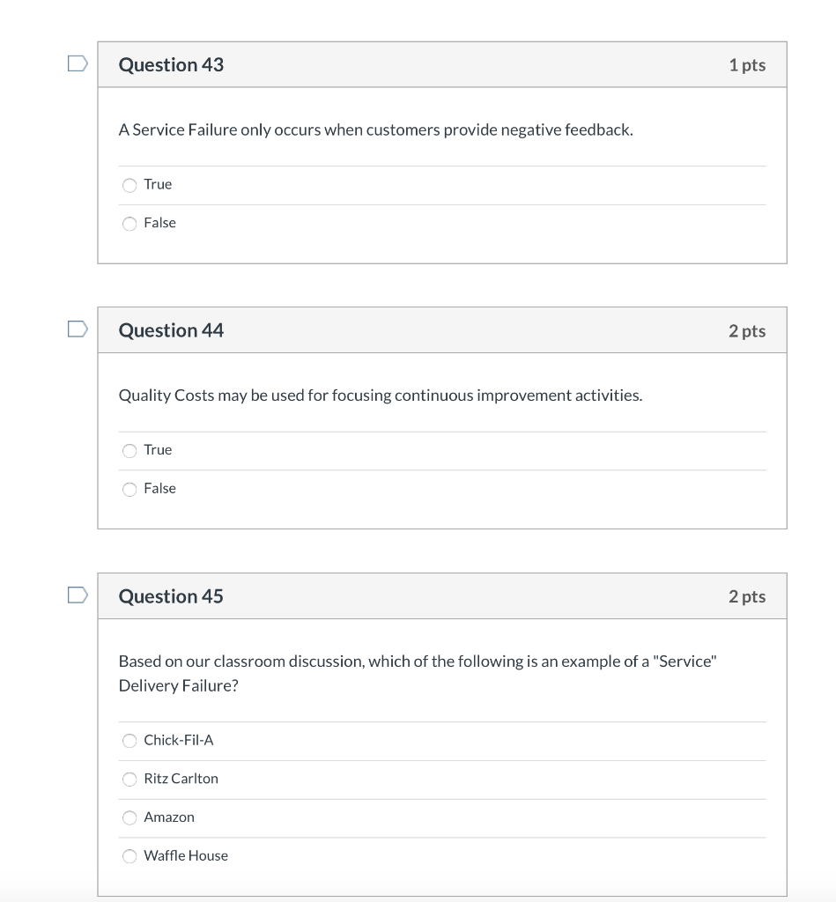Image resolution: width=836 pixels, height=902 pixels.
Task: Select True for Question 44
Action: click(x=129, y=450)
